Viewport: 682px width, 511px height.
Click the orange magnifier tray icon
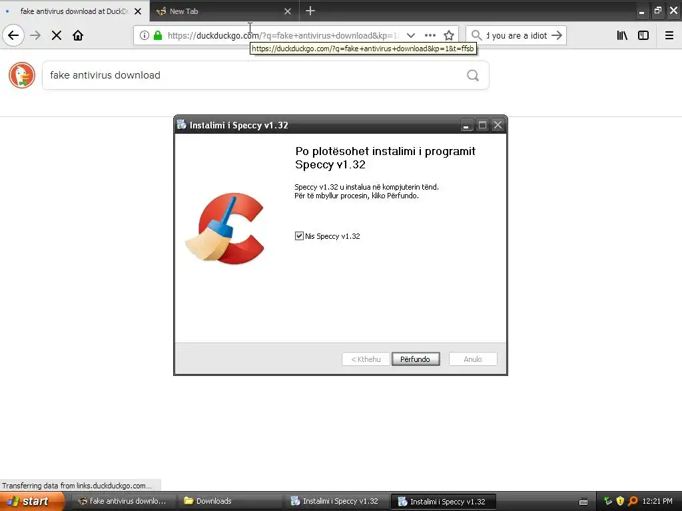click(x=633, y=501)
